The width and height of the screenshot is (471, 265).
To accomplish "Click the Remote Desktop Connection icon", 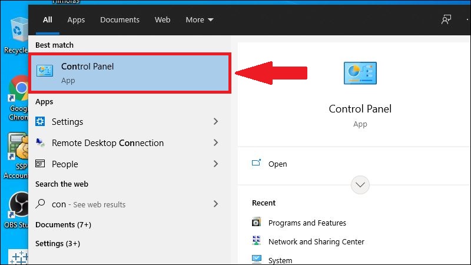I will tap(40, 143).
